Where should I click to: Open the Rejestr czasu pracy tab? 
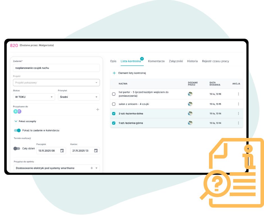[215, 61]
